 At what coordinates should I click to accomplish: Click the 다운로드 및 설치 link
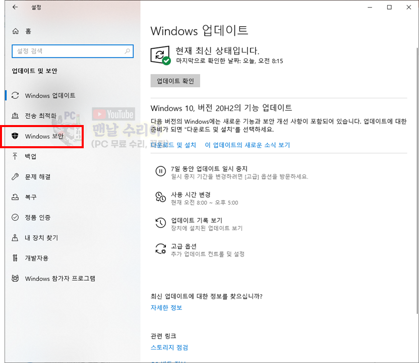tap(173, 145)
